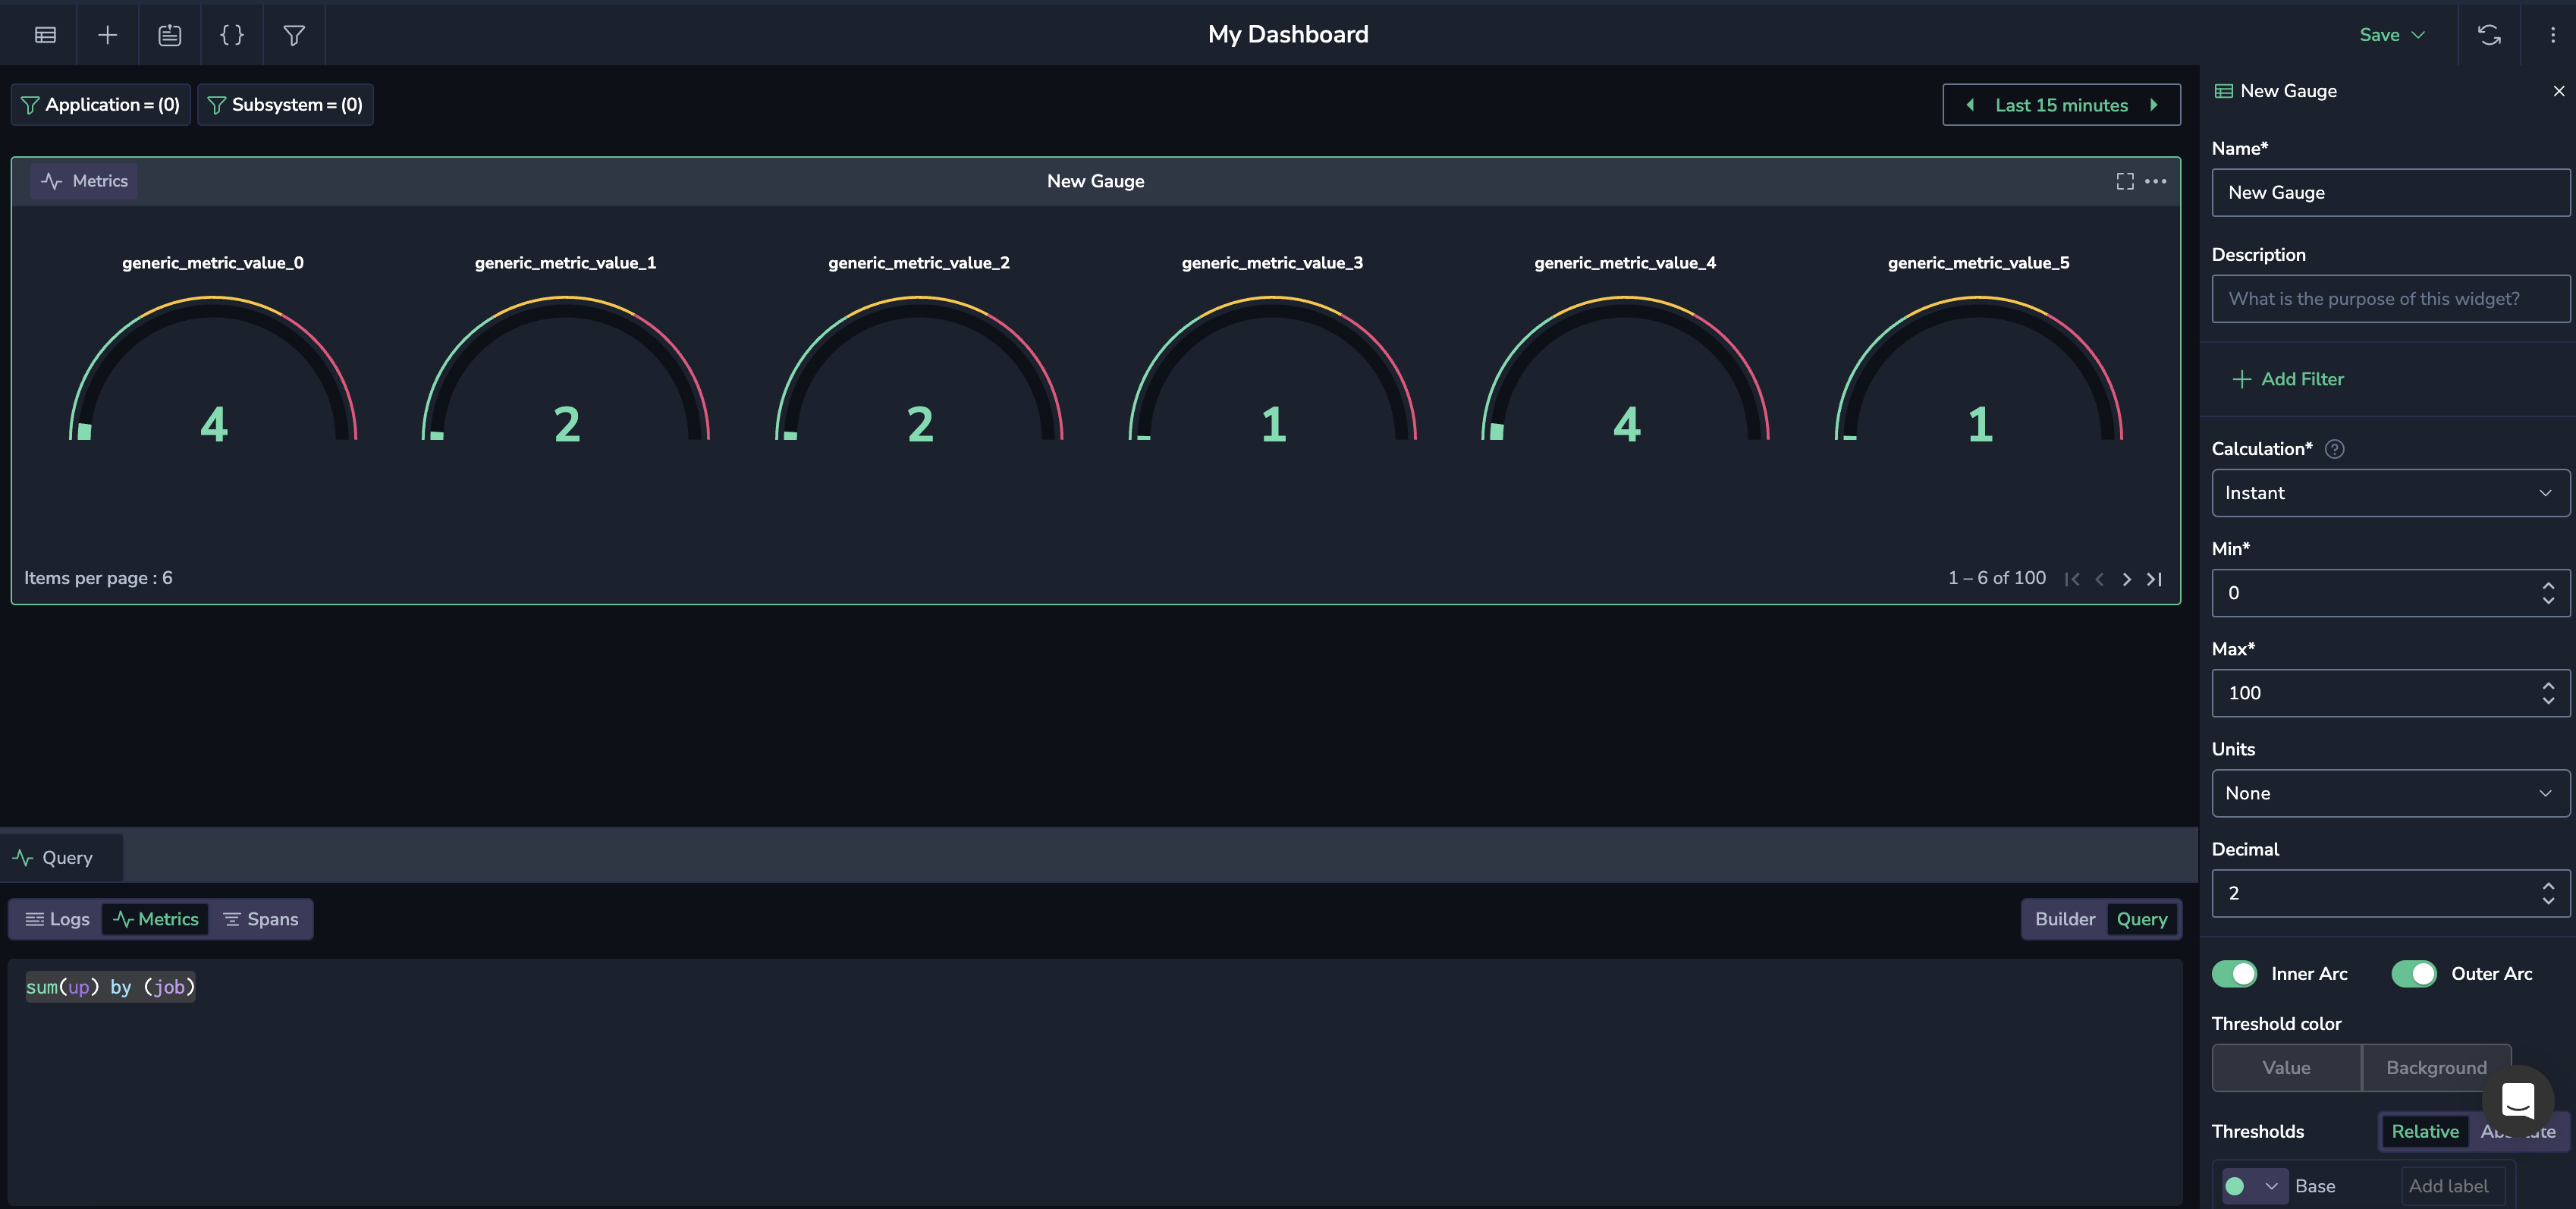The height and width of the screenshot is (1209, 2576).
Task: Switch data source to Logs tab
Action: pyautogui.click(x=57, y=919)
